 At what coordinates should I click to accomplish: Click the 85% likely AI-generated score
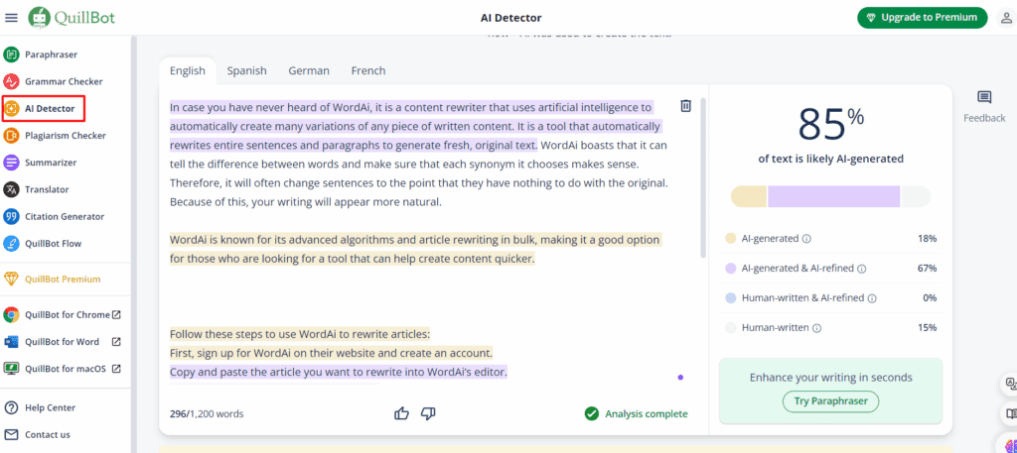(x=830, y=124)
